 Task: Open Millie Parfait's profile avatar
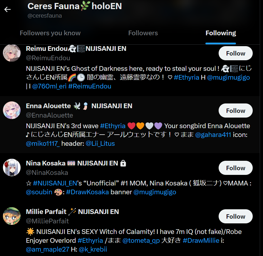click(x=12, y=216)
